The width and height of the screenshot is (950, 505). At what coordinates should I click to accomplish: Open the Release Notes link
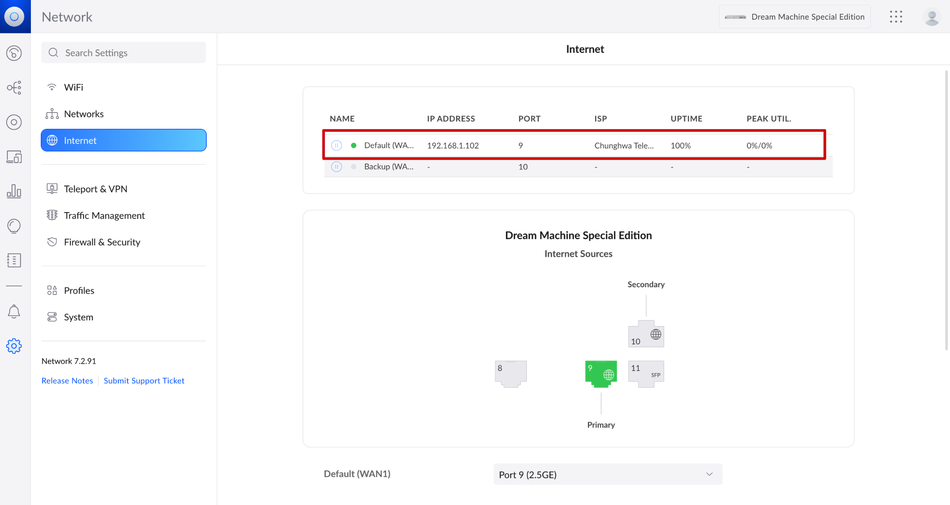coord(67,381)
